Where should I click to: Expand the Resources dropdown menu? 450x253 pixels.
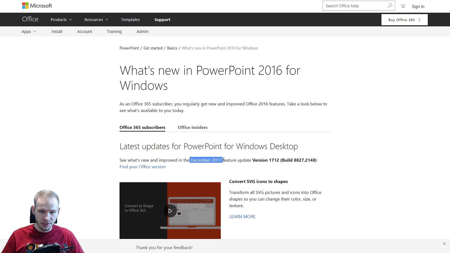click(x=96, y=20)
